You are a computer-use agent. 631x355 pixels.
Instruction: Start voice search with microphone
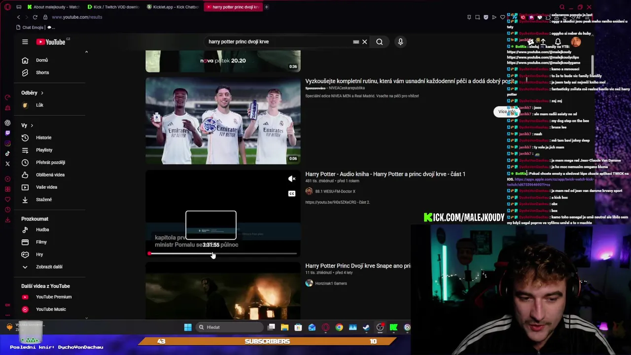coord(400,42)
